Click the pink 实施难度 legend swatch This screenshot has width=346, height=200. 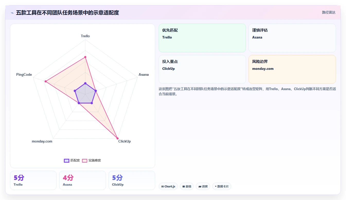point(85,160)
